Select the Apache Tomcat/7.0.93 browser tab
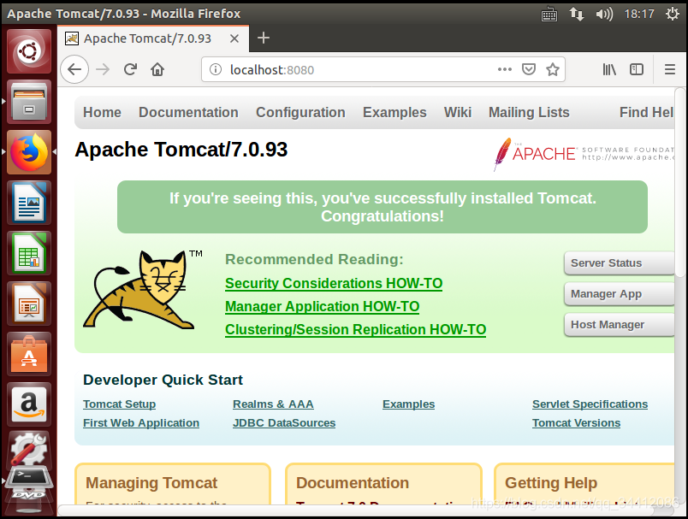The height and width of the screenshot is (519, 688). coord(153,38)
